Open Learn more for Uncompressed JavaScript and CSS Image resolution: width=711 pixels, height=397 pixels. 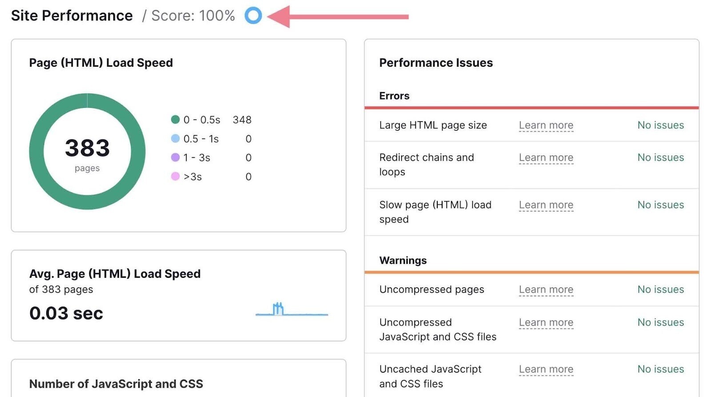pos(546,322)
